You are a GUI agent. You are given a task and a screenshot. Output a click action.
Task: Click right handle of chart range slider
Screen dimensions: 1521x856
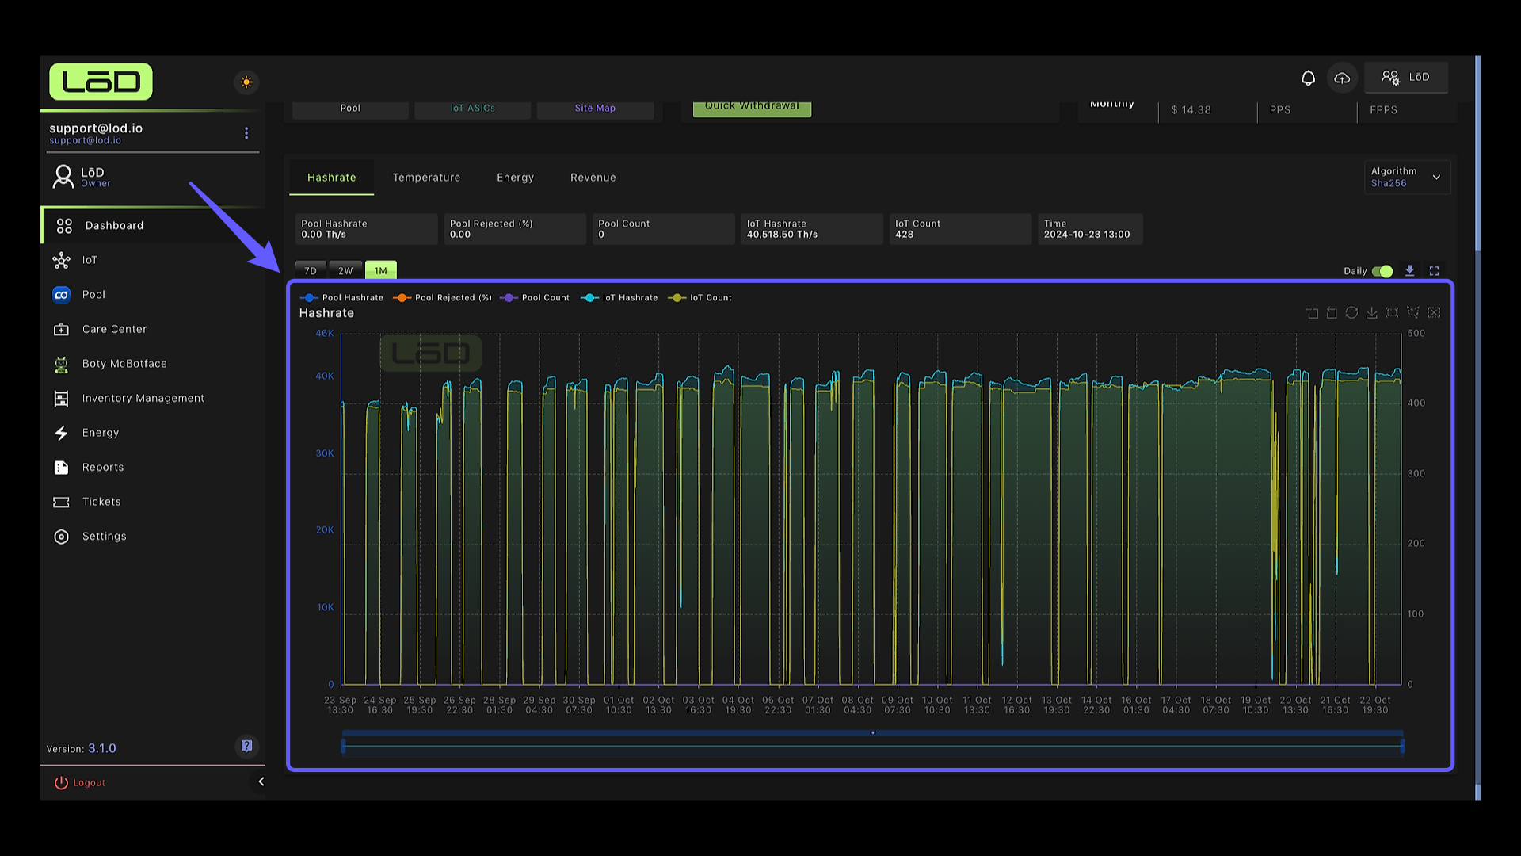(1402, 746)
